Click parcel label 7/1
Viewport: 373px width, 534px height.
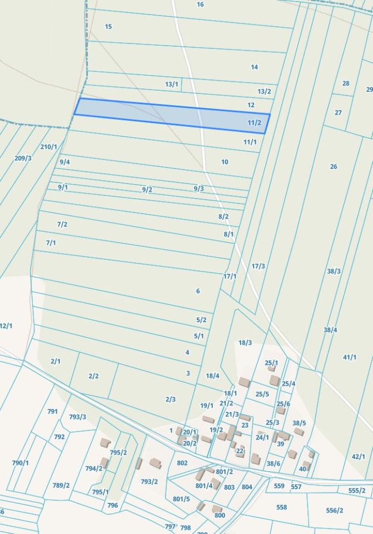(x=51, y=243)
